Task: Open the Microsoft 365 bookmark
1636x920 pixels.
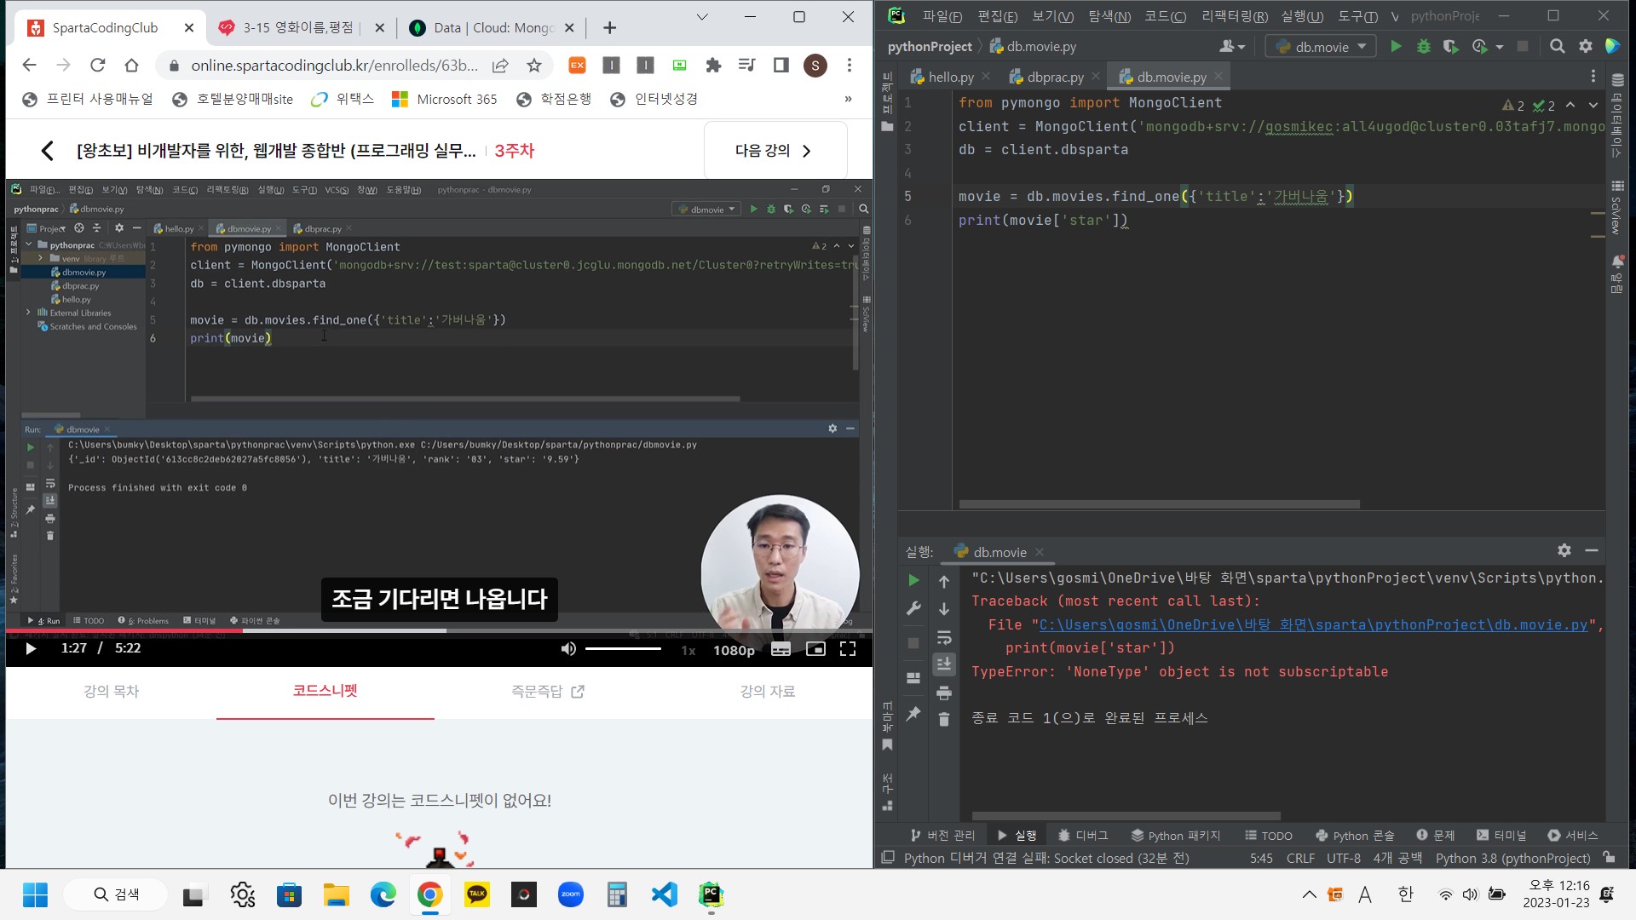Action: tap(444, 99)
